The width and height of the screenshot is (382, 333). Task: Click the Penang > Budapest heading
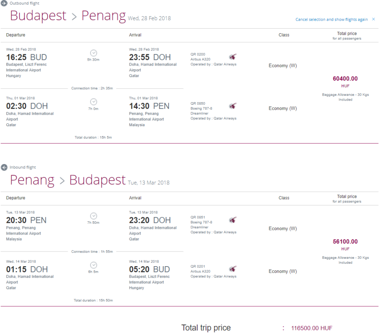click(x=68, y=180)
